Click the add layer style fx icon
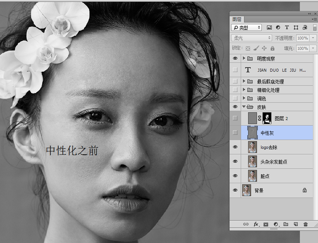The image size is (318, 243). coord(256,224)
